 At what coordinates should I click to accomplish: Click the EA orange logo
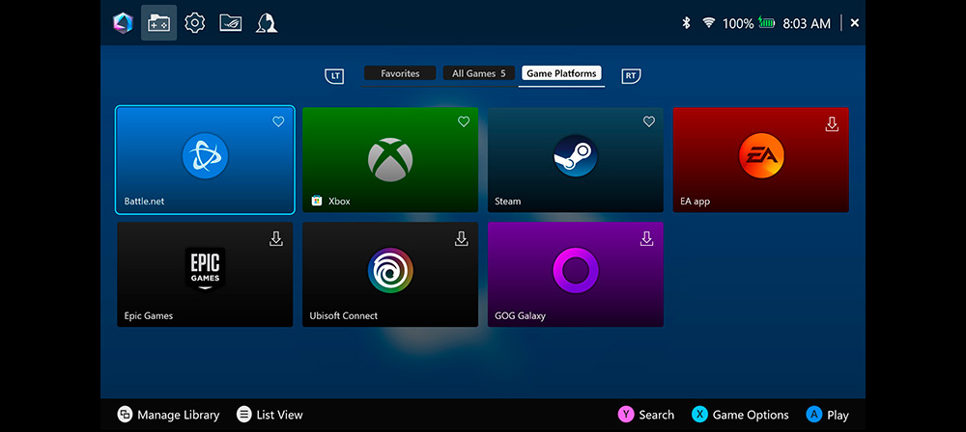[x=761, y=155]
